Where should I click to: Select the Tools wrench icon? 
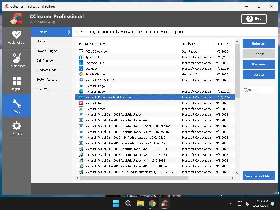[x=17, y=104]
